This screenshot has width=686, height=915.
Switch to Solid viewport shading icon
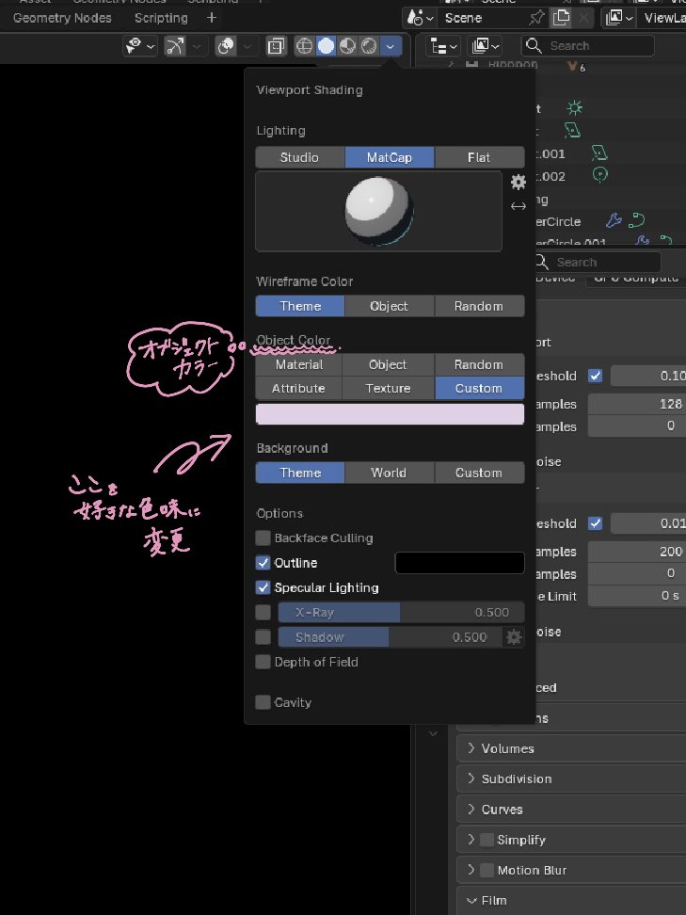pos(327,46)
